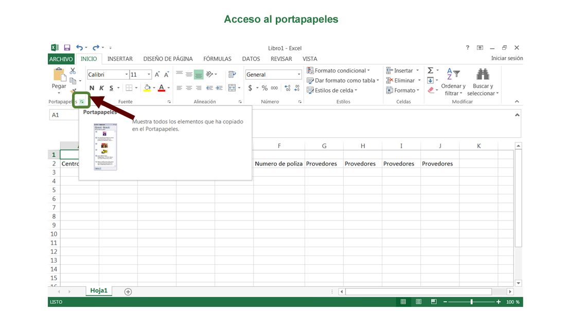
Task: Add a new sheet with plus button
Action: [128, 291]
